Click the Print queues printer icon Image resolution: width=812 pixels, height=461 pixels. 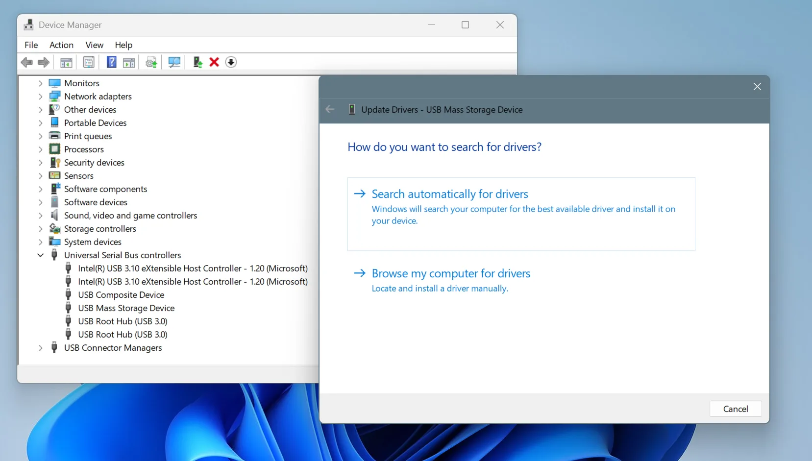coord(55,136)
